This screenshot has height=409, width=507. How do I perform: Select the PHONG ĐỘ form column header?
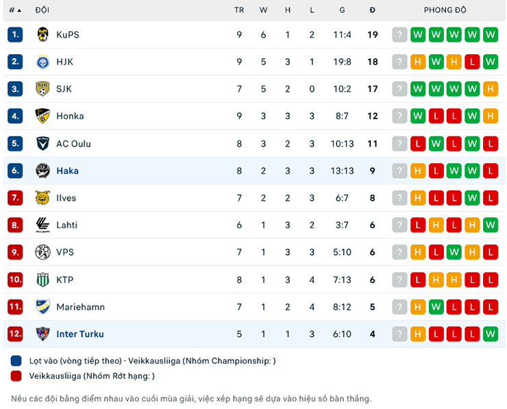445,10
